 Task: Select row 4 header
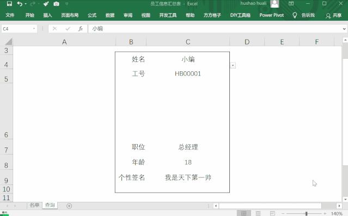click(6, 61)
